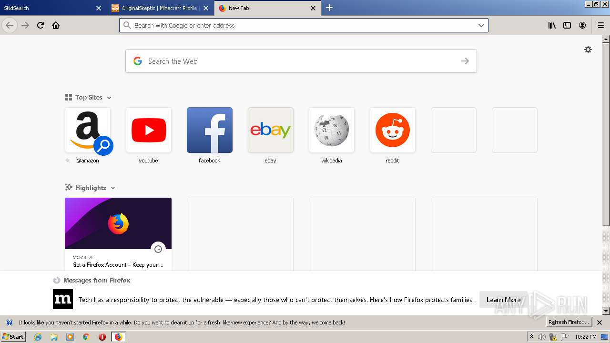Image resolution: width=610 pixels, height=343 pixels.
Task: Click the page scrollbar up arrow
Action: [x=606, y=39]
